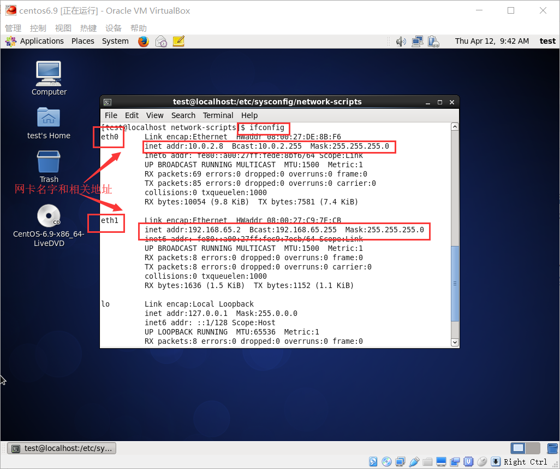The width and height of the screenshot is (560, 469).
Task: Click the VirtualBox host key arrow indicator
Action: point(496,461)
